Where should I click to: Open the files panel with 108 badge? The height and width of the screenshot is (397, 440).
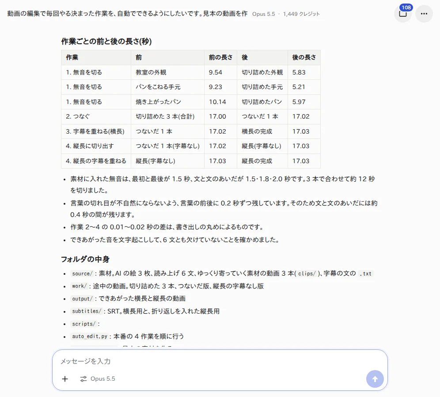click(403, 13)
